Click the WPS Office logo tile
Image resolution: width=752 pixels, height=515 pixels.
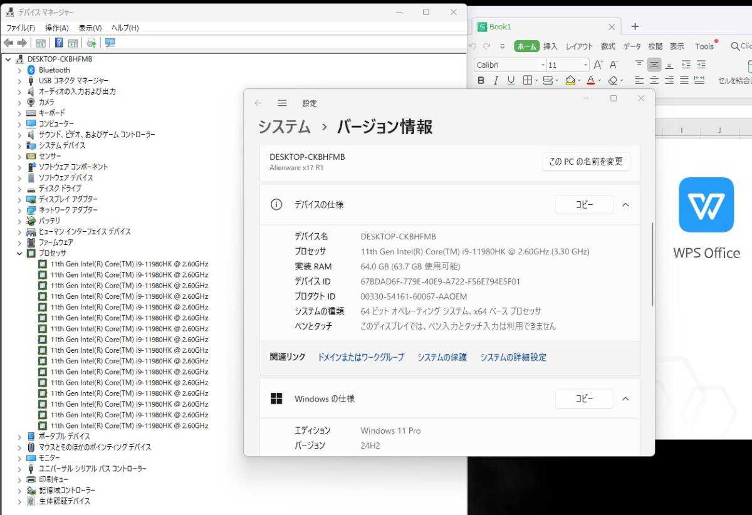click(706, 205)
